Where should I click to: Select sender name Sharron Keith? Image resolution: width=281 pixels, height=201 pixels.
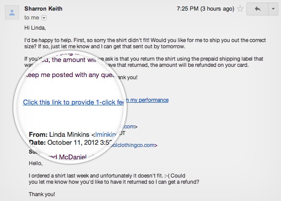(x=43, y=8)
